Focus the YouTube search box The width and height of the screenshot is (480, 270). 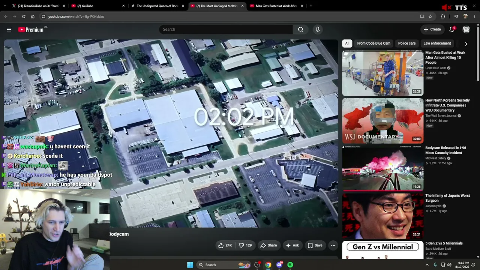click(x=226, y=29)
